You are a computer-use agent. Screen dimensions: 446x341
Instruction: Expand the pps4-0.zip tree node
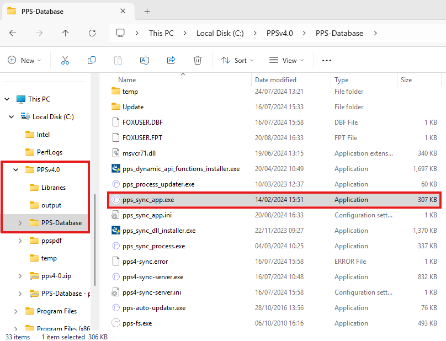pyautogui.click(x=20, y=276)
